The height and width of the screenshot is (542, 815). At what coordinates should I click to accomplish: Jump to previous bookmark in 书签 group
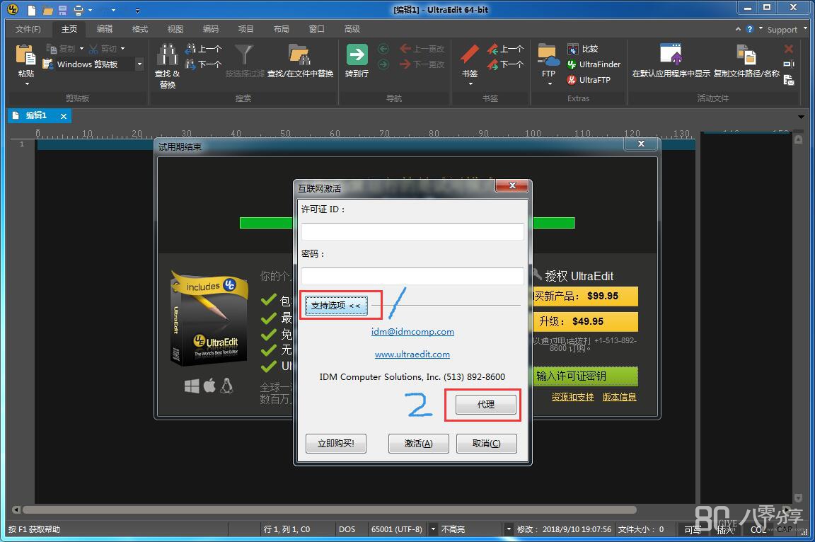tap(505, 49)
